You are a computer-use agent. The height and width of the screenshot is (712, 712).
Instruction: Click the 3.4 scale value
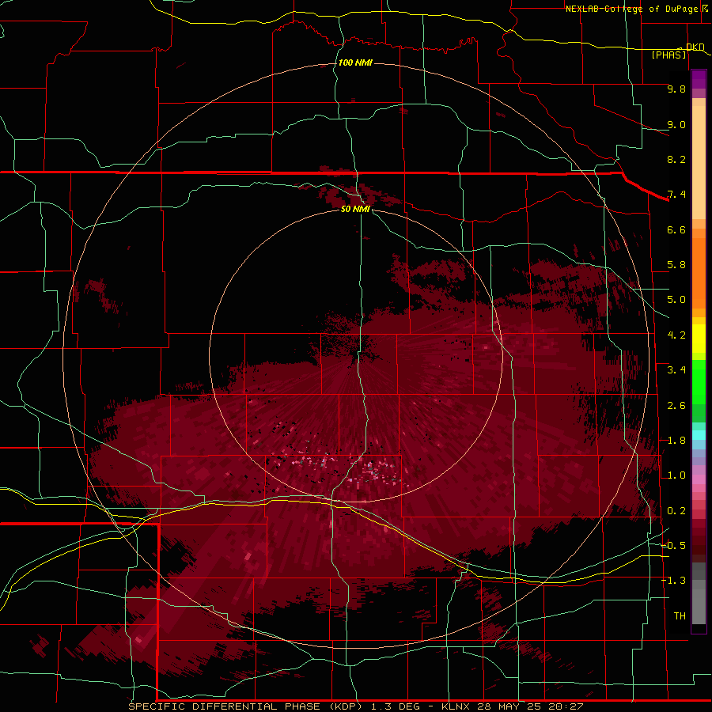tap(676, 370)
